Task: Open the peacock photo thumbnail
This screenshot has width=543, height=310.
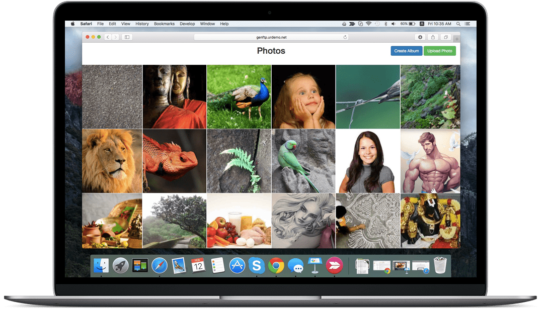Action: pyautogui.click(x=239, y=96)
